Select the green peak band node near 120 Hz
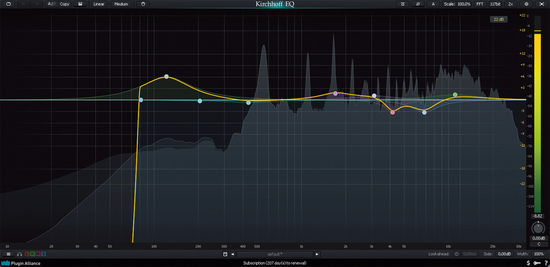550x267 pixels. (x=166, y=76)
